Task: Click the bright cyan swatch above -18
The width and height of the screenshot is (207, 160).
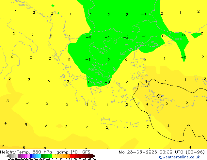Action: pyautogui.click(x=40, y=156)
